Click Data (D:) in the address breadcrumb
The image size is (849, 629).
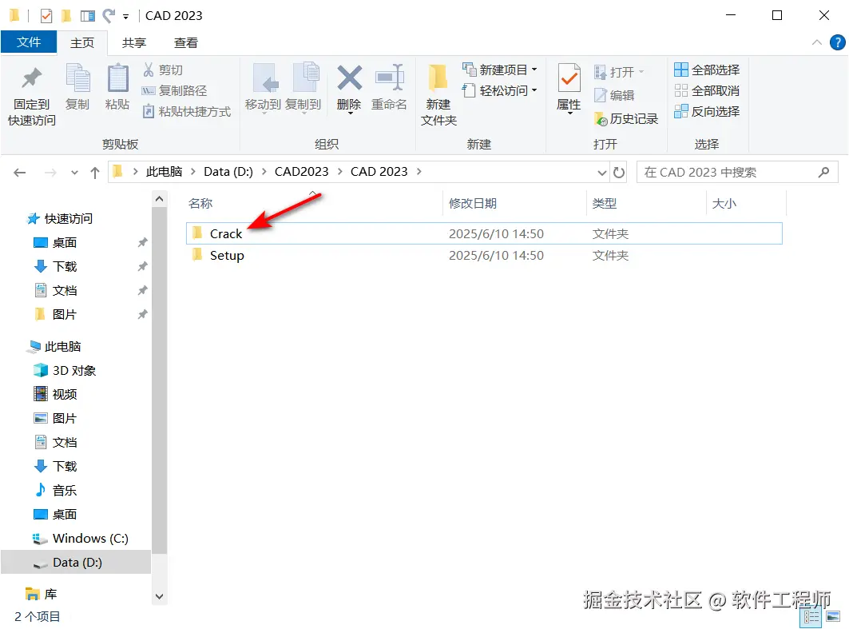[x=228, y=172]
